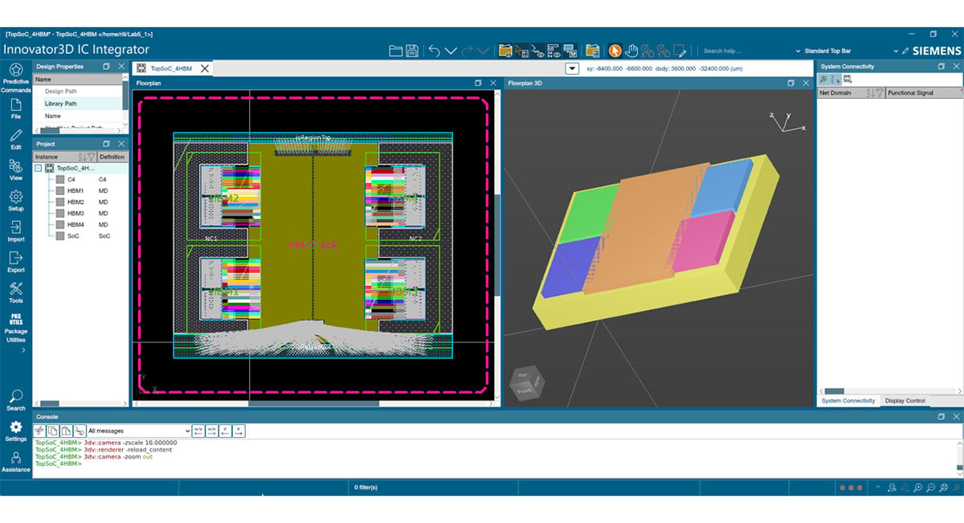Click the clear console icon
Screen dimensions: 964x523
pyautogui.click(x=39, y=431)
